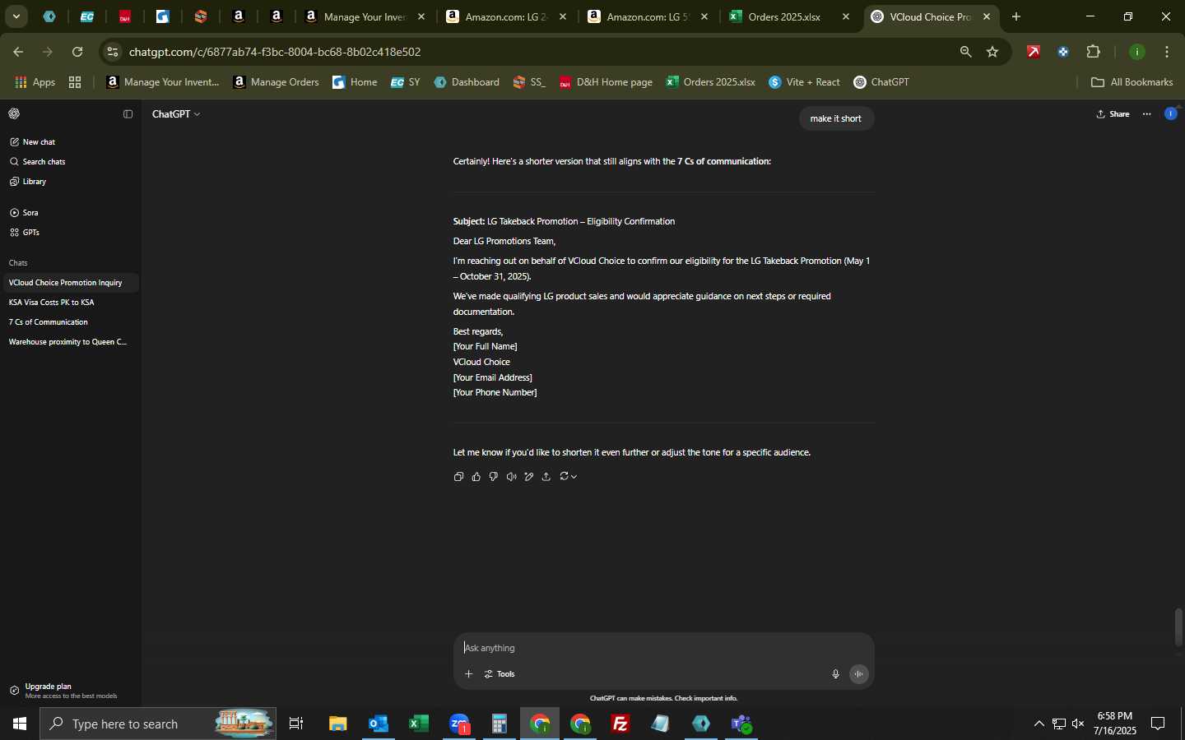Viewport: 1185px width, 740px height.
Task: Start a New chat
Action: tap(70, 142)
